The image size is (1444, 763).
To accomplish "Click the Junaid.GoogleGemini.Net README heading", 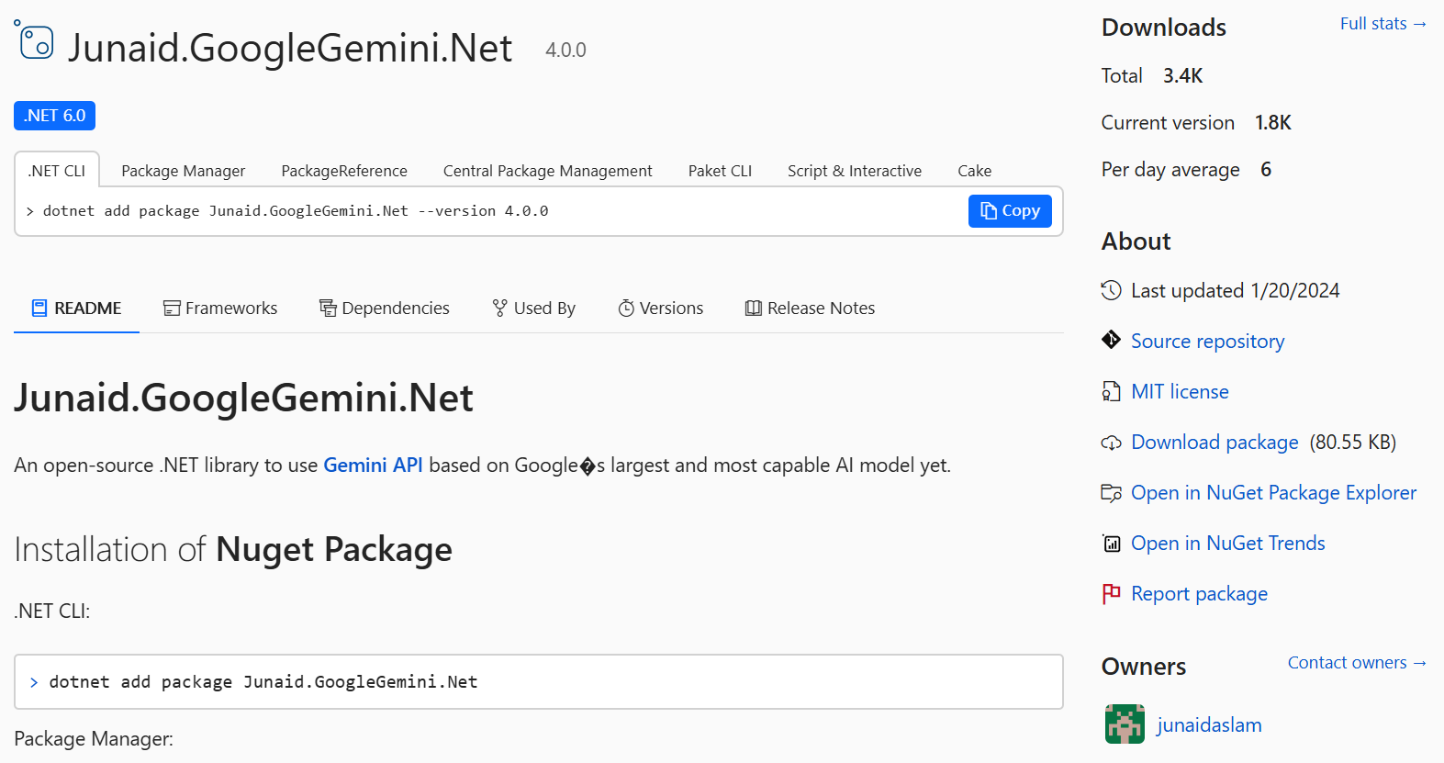I will click(243, 398).
